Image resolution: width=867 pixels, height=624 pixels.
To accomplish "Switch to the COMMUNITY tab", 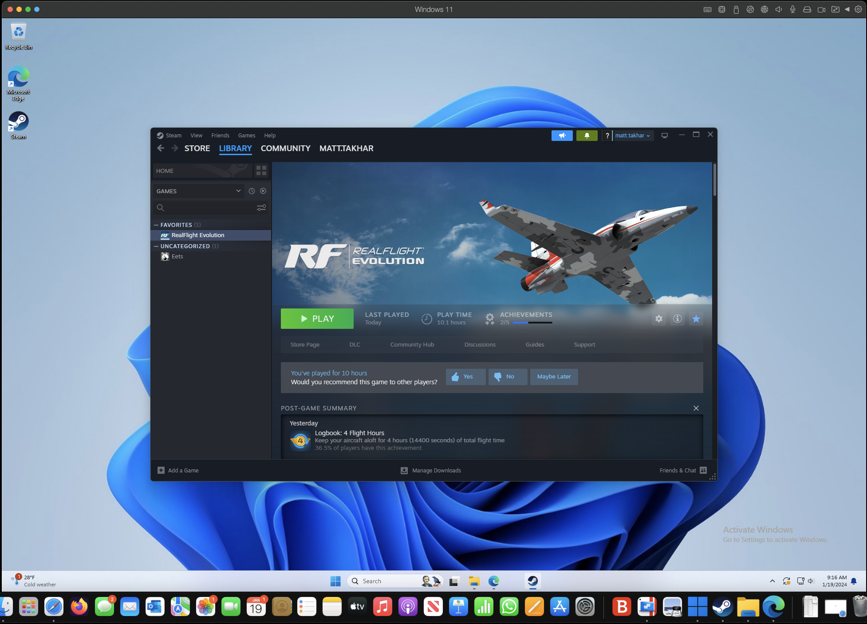I will [285, 148].
